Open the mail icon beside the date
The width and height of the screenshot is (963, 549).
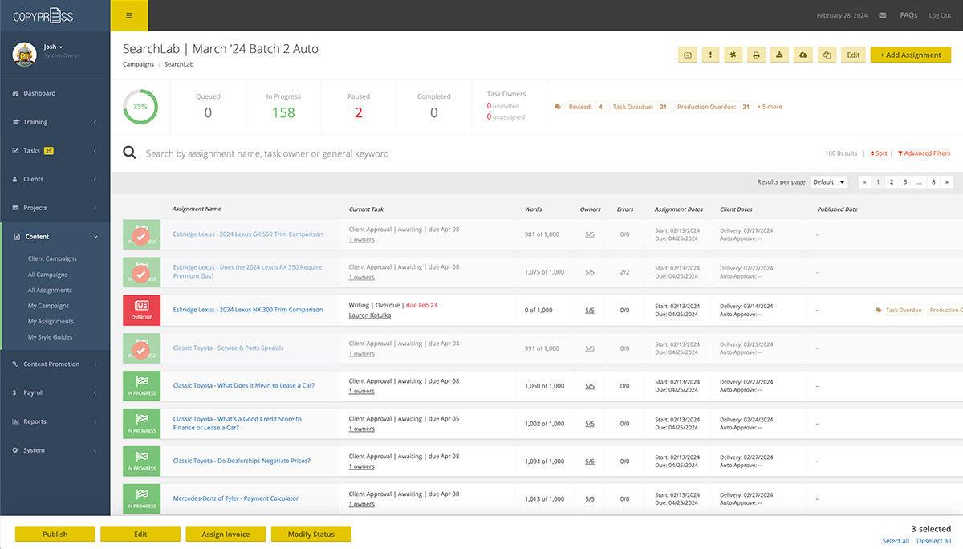click(883, 15)
